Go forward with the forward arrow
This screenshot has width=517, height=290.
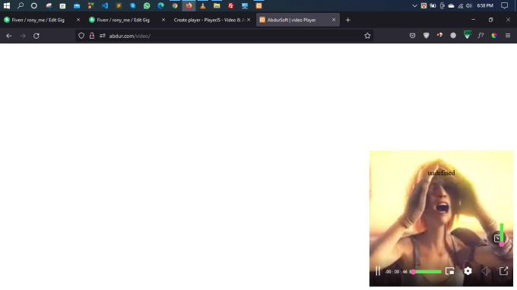pos(23,36)
